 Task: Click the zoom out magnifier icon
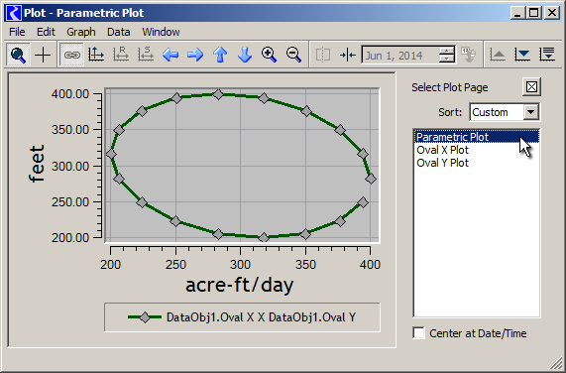(293, 55)
